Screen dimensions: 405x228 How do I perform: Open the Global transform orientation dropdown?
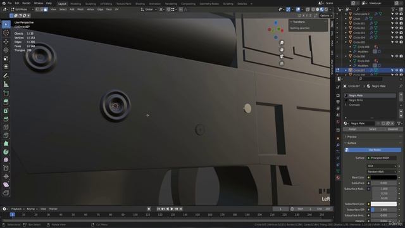(x=149, y=9)
